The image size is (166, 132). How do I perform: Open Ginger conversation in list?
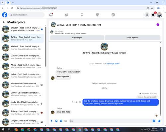23,122
